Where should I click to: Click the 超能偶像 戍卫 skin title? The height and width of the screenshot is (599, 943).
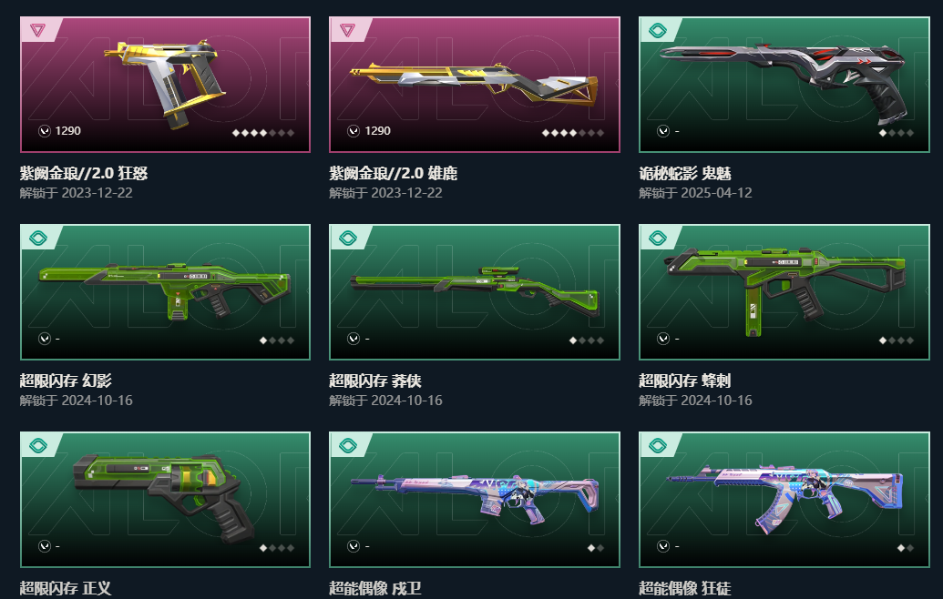(374, 588)
